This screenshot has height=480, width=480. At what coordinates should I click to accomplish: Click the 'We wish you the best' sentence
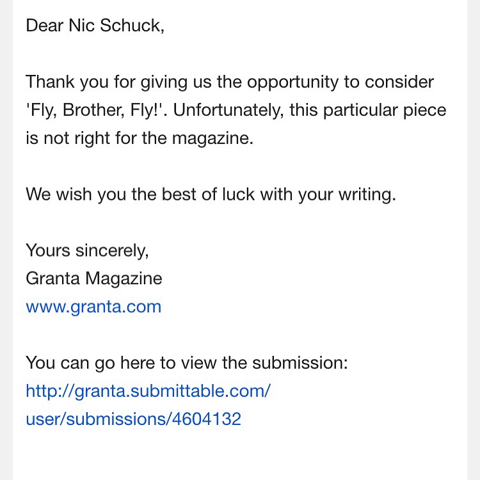210,194
